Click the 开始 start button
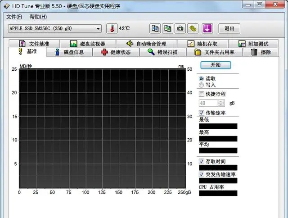288x218 pixels. coord(216,65)
